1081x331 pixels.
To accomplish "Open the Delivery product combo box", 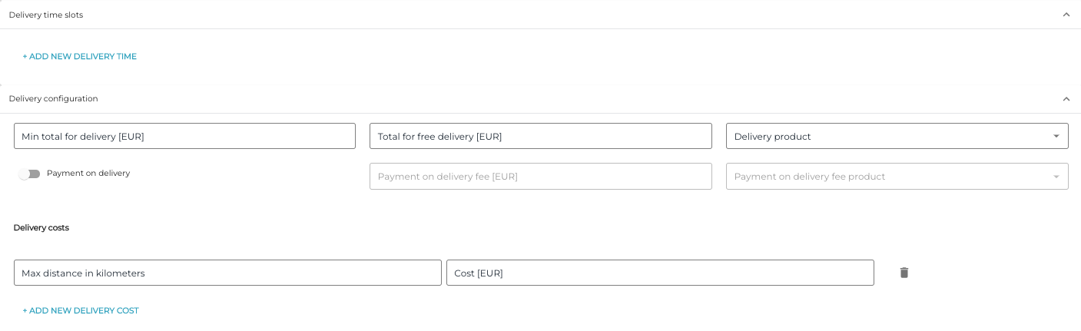I will tap(884, 137).
